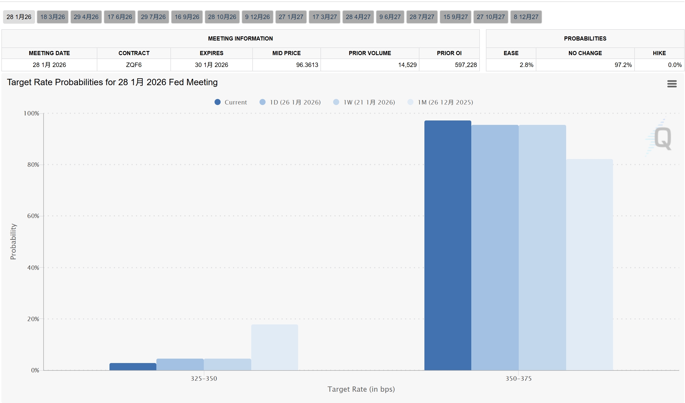Image resolution: width=685 pixels, height=403 pixels.
Task: Click the QuikStrike Q watermark logo
Action: pyautogui.click(x=662, y=138)
